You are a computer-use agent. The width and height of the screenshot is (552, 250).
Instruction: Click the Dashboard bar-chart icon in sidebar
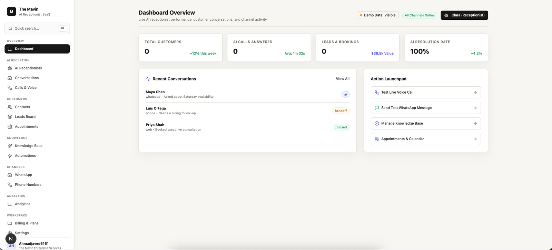click(10, 49)
